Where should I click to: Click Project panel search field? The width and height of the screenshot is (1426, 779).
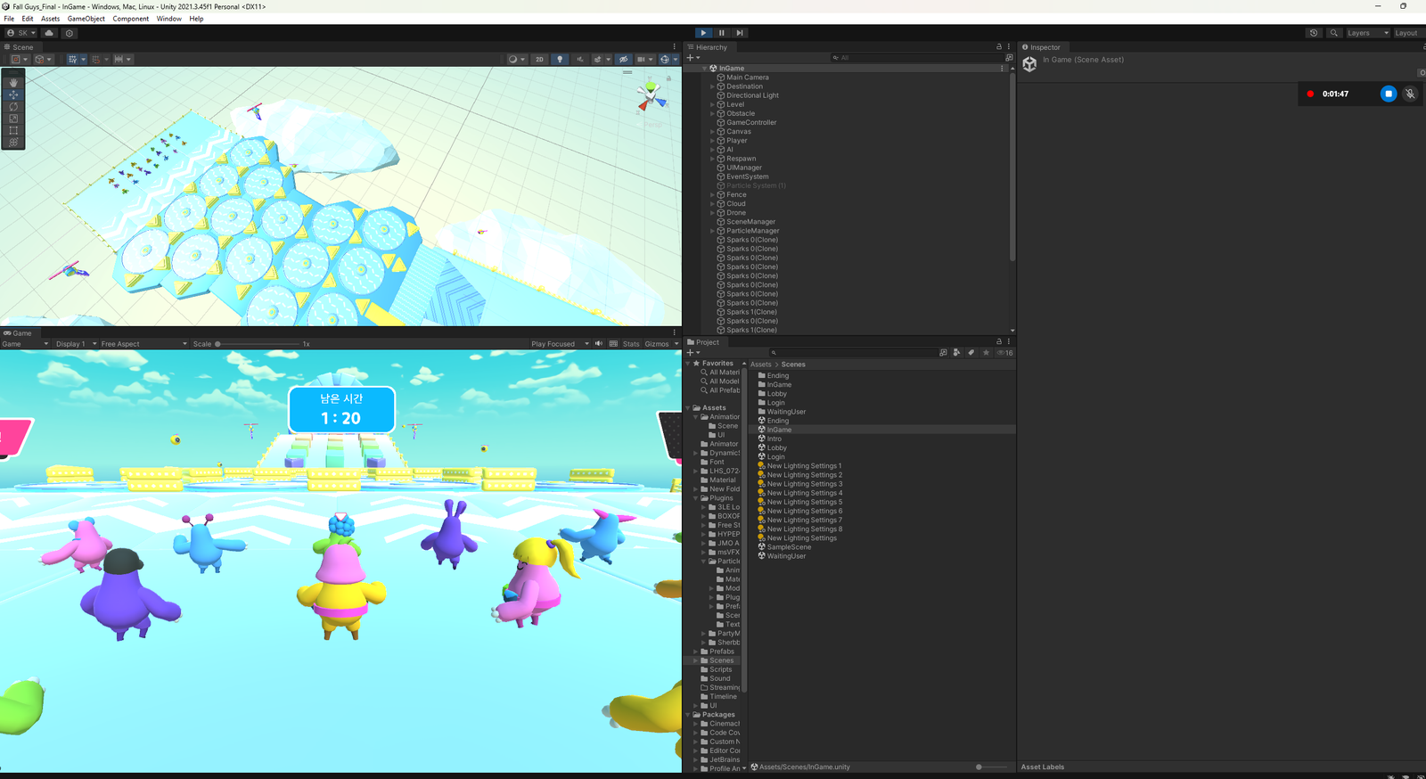point(852,353)
